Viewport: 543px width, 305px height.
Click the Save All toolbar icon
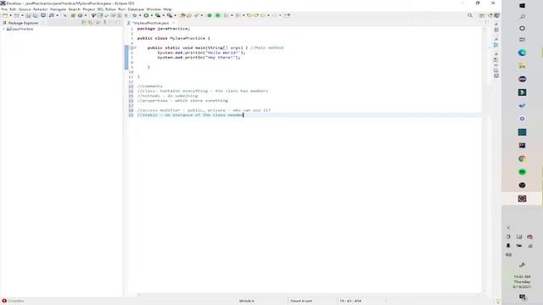point(36,15)
